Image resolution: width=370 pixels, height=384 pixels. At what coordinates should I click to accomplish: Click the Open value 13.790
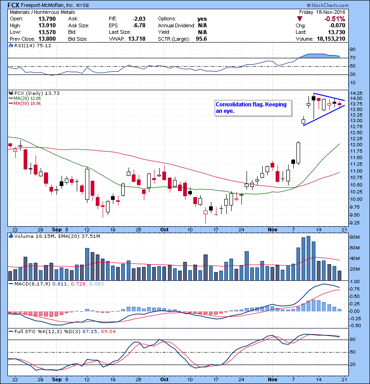[47, 19]
